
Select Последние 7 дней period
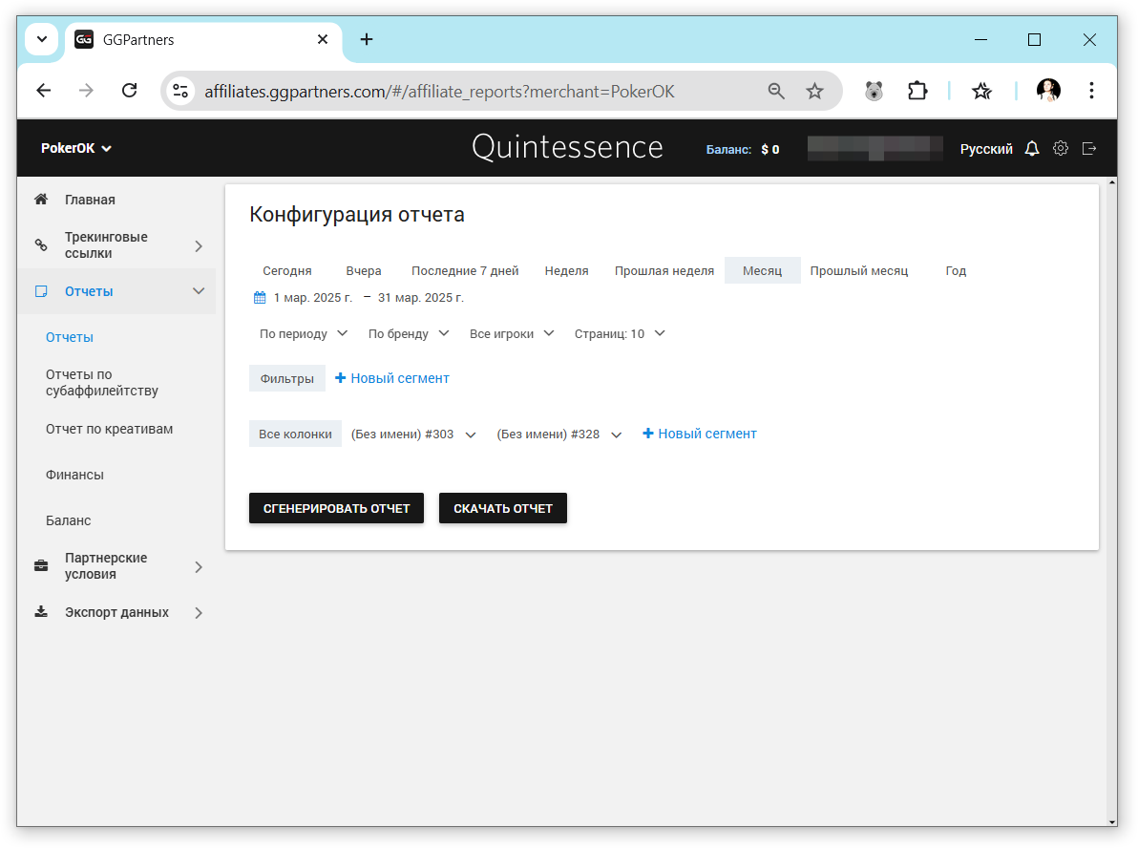point(465,271)
